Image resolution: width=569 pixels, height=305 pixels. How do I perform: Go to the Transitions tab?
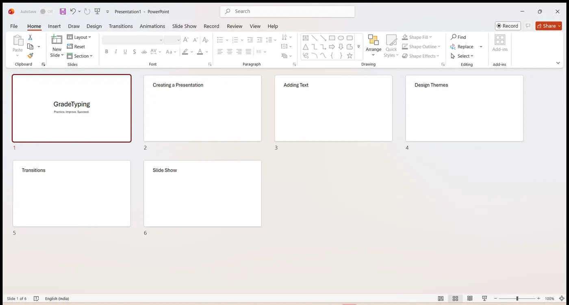[121, 26]
